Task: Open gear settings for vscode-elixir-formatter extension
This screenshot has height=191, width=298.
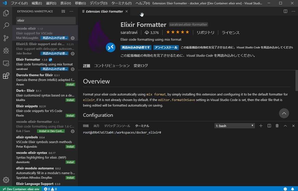Action: tap(73, 131)
